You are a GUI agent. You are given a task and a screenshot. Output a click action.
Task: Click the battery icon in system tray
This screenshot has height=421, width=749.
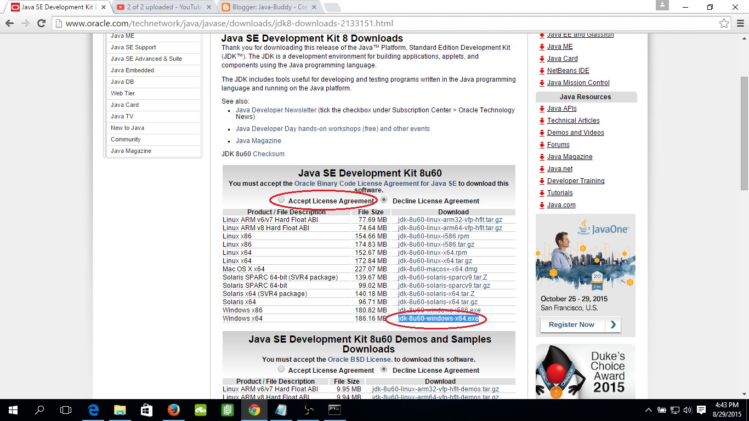coord(662,410)
